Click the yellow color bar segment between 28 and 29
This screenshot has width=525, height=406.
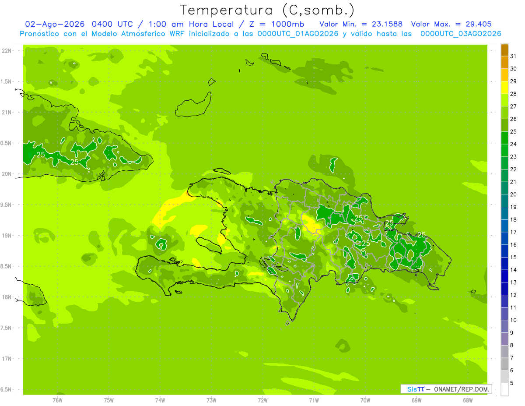click(504, 88)
